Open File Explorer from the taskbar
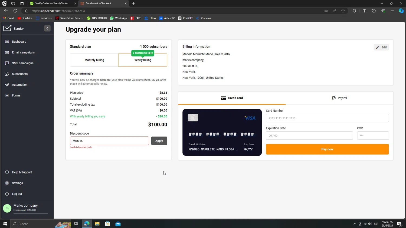Screen dimensions: 406x228 tap(97, 224)
